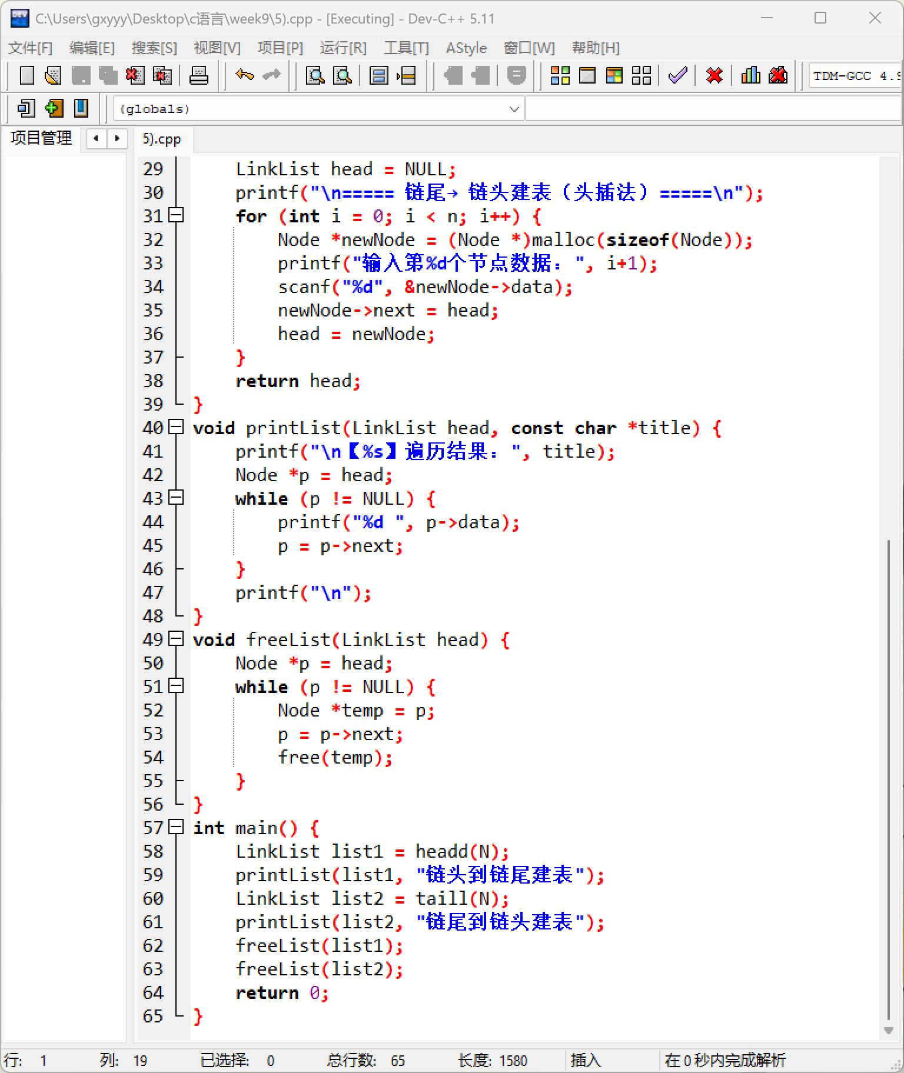This screenshot has width=904, height=1073.
Task: Open the 文件[F] menu
Action: point(31,48)
